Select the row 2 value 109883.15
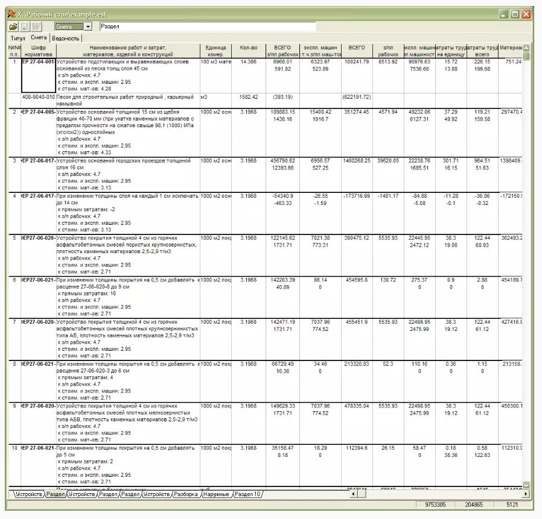The image size is (542, 519). click(282, 112)
